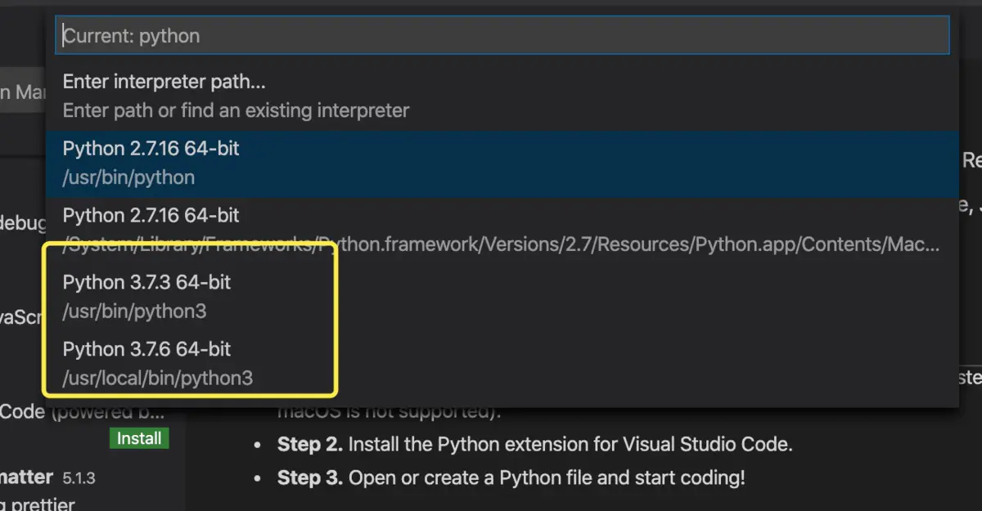Click the 5.1.3 version label
The height and width of the screenshot is (511, 982).
coord(79,477)
